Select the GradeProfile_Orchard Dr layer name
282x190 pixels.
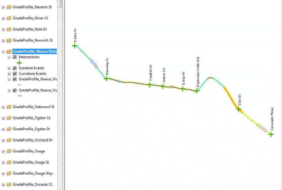click(33, 140)
